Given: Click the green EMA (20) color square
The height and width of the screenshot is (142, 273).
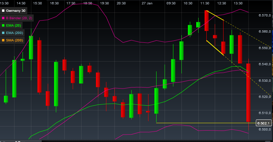Looking at the screenshot, I should (3, 26).
